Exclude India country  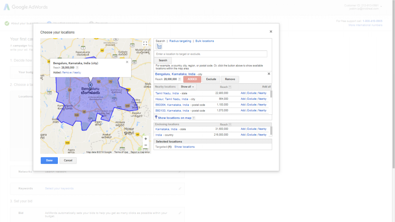252,135
